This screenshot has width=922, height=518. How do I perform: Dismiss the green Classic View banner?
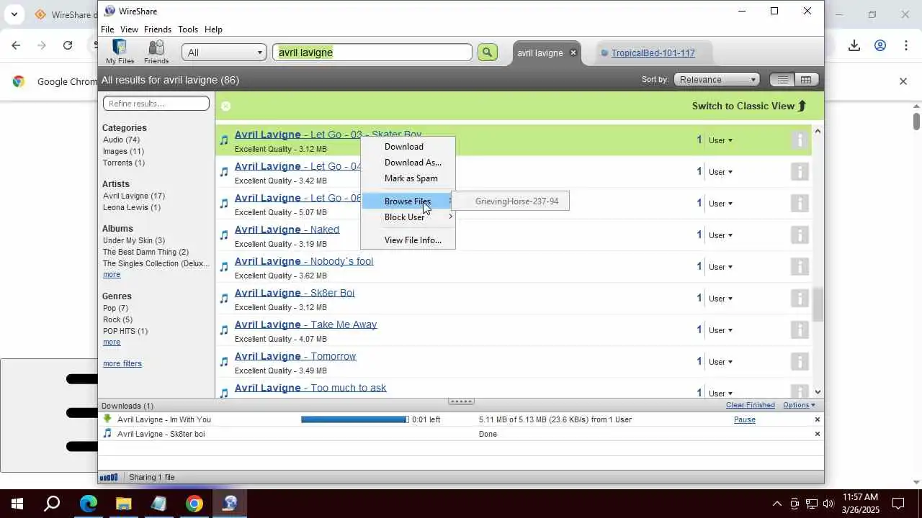pyautogui.click(x=225, y=106)
